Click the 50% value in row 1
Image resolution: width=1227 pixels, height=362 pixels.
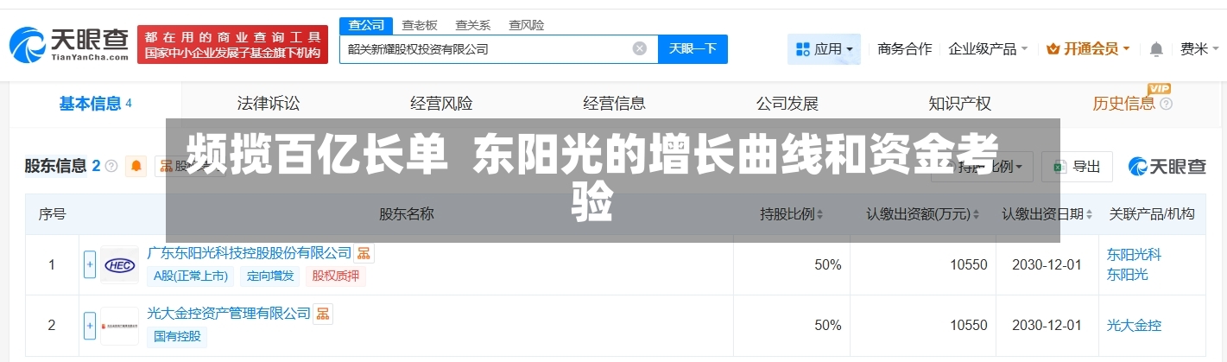pyautogui.click(x=827, y=265)
